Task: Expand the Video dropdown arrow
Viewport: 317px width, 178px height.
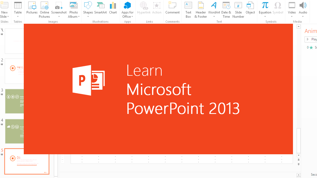Action: 292,17
